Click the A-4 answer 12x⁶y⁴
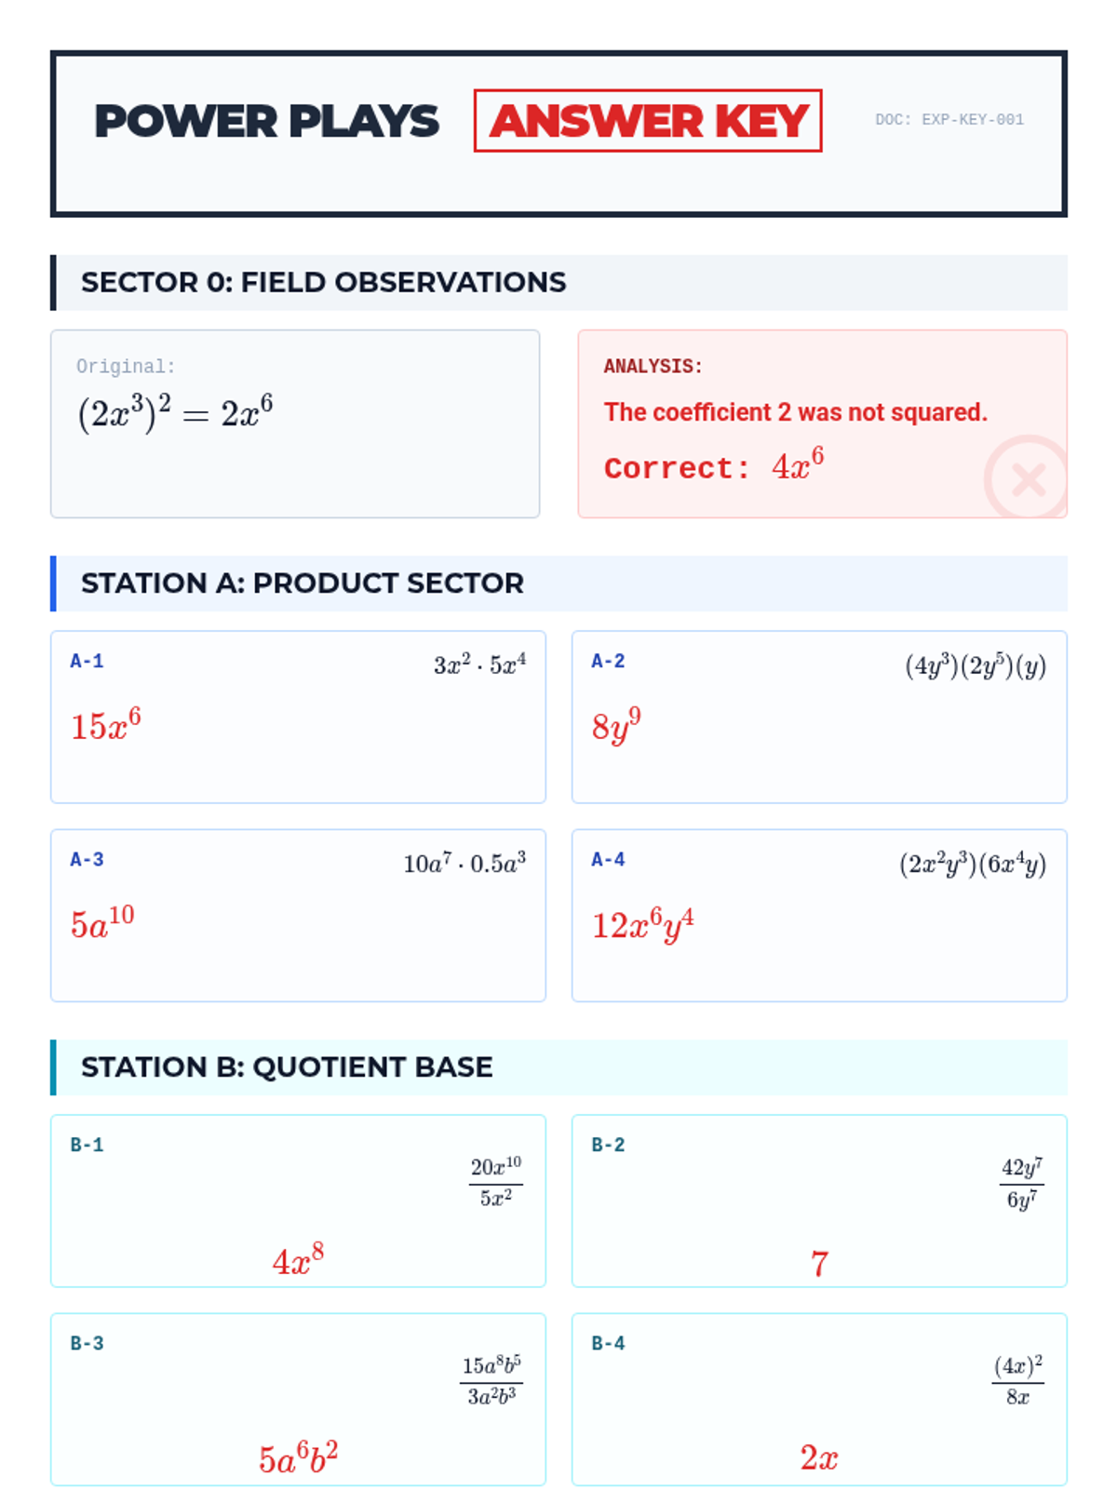This screenshot has height=1489, width=1117. pos(642,925)
